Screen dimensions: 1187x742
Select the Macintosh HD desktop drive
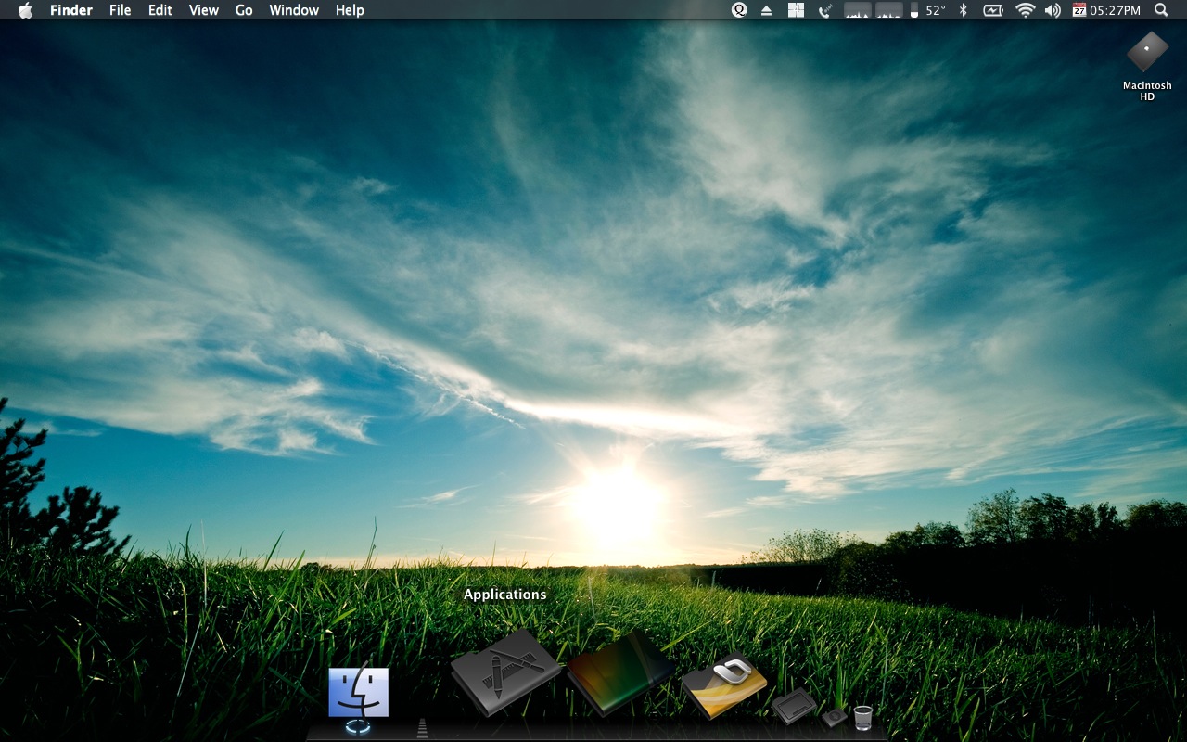[1147, 66]
